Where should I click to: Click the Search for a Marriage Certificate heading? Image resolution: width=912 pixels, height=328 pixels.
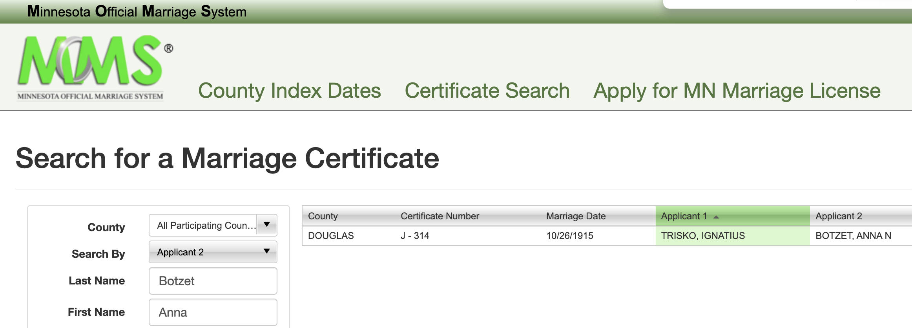[x=227, y=159]
